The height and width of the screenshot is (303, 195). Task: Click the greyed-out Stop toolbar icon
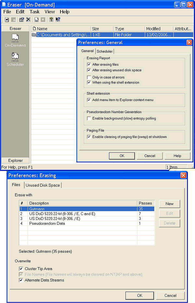tap(43, 19)
